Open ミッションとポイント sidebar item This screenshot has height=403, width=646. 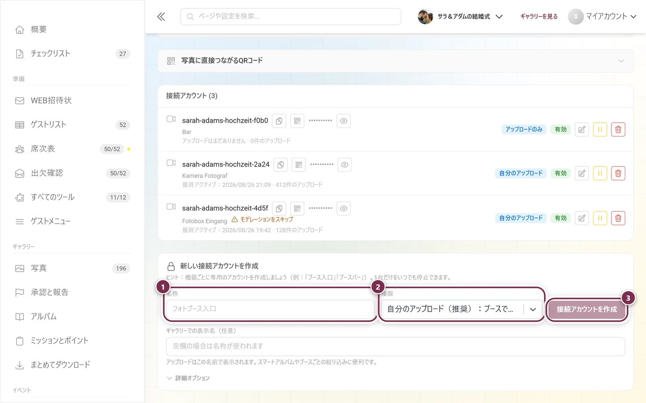tap(73, 341)
